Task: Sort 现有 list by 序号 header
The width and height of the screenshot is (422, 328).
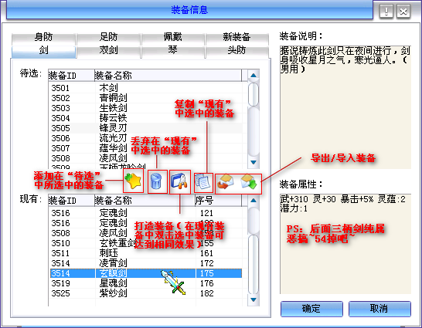Action: pos(218,201)
